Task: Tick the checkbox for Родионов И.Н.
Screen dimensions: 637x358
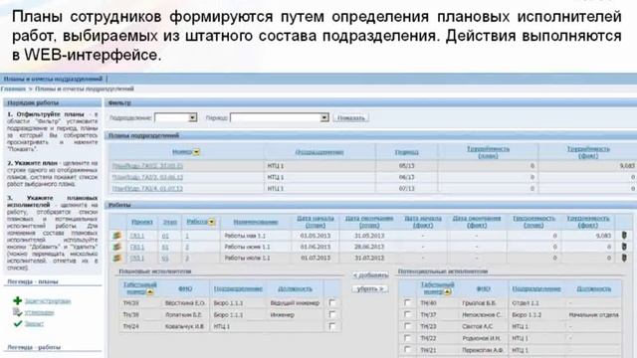Action: [407, 338]
